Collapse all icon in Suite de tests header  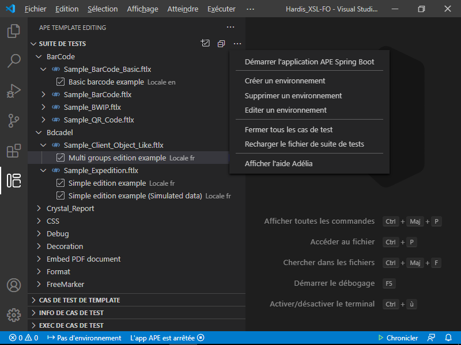point(221,44)
